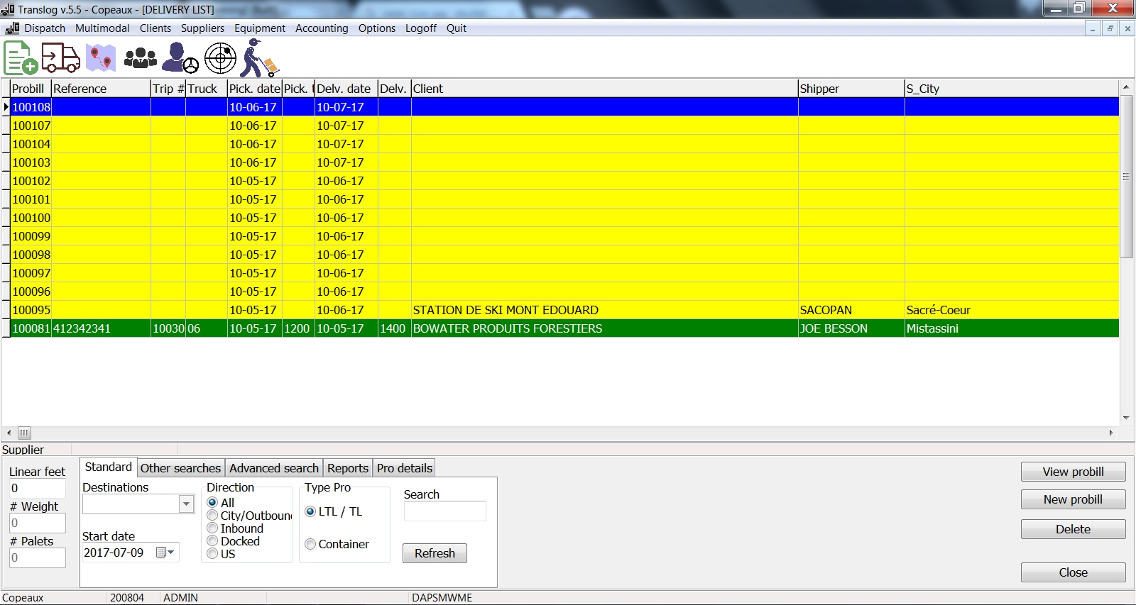1136x605 pixels.
Task: Open the Accounting menu
Action: point(322,28)
